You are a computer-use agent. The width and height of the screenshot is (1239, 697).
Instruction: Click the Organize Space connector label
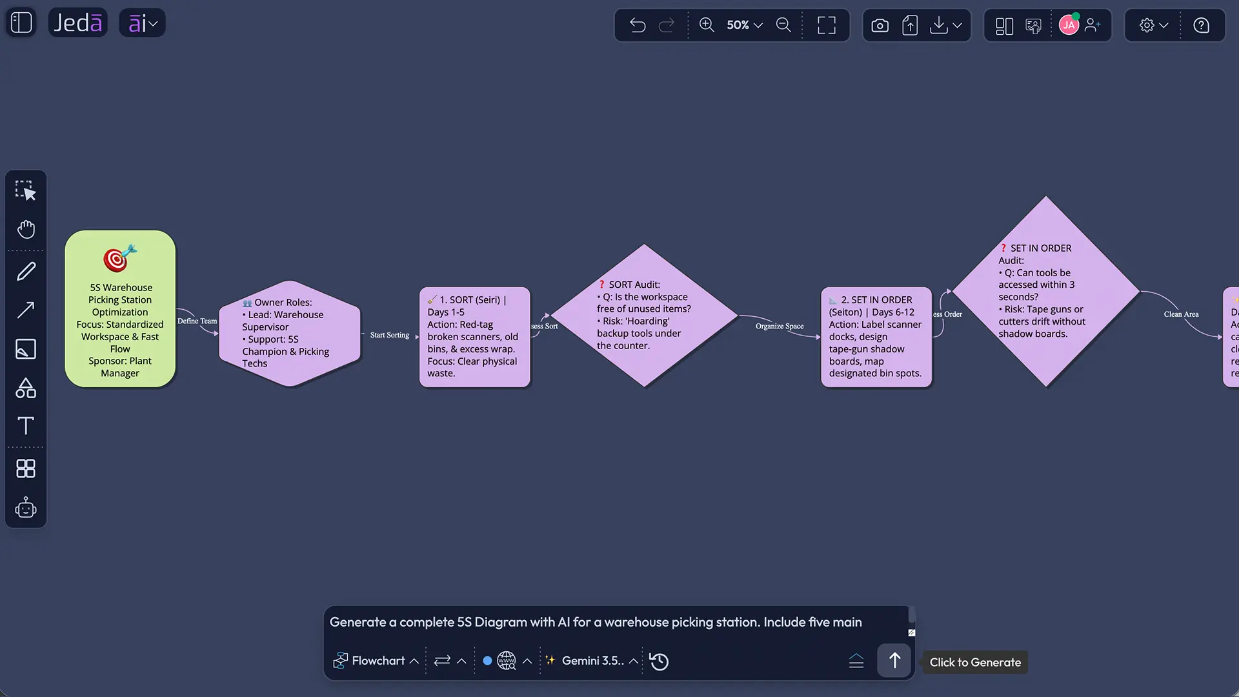(x=780, y=327)
